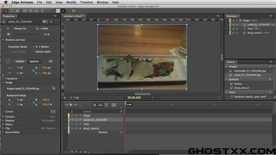Image resolution: width=276 pixels, height=155 pixels.
Task: Click the Global position button
Action: tap(20, 61)
